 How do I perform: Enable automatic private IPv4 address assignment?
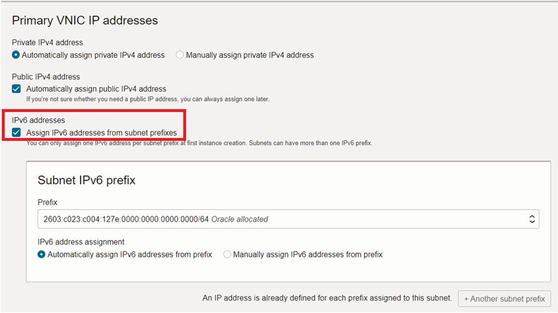click(x=15, y=55)
